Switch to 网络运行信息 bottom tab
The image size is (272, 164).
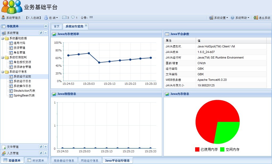click(x=90, y=161)
